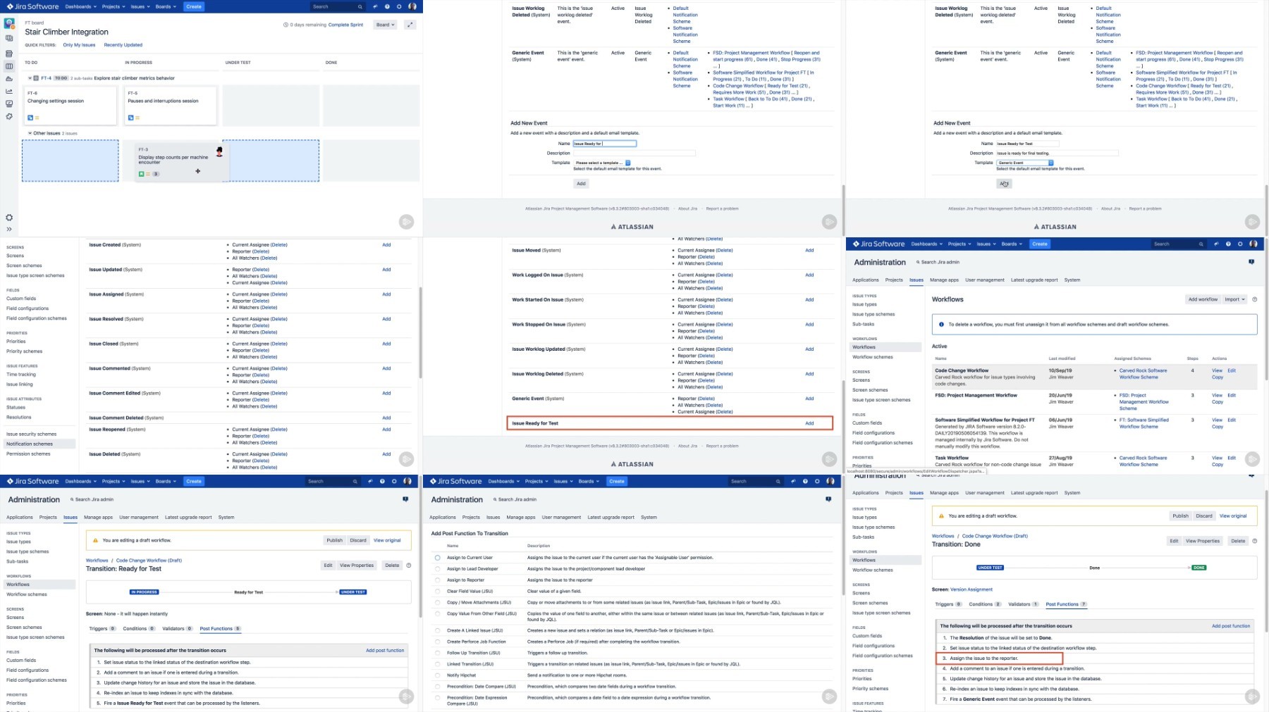Image resolution: width=1269 pixels, height=712 pixels.
Task: Open the Reports chart icon in Stair Climber sidebar
Action: [9, 91]
